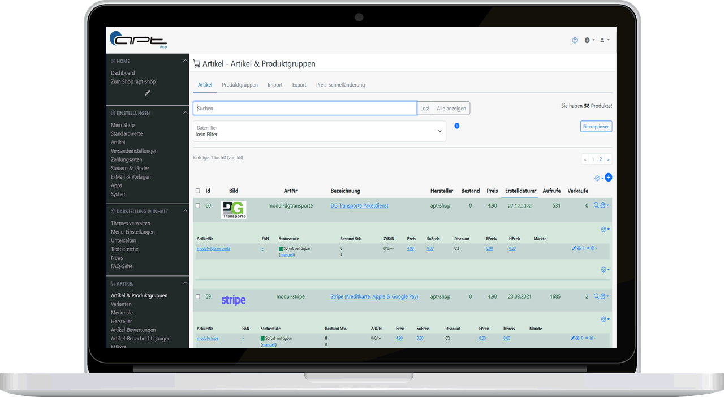
Task: Check the checkbox for article 59
Action: 197,296
